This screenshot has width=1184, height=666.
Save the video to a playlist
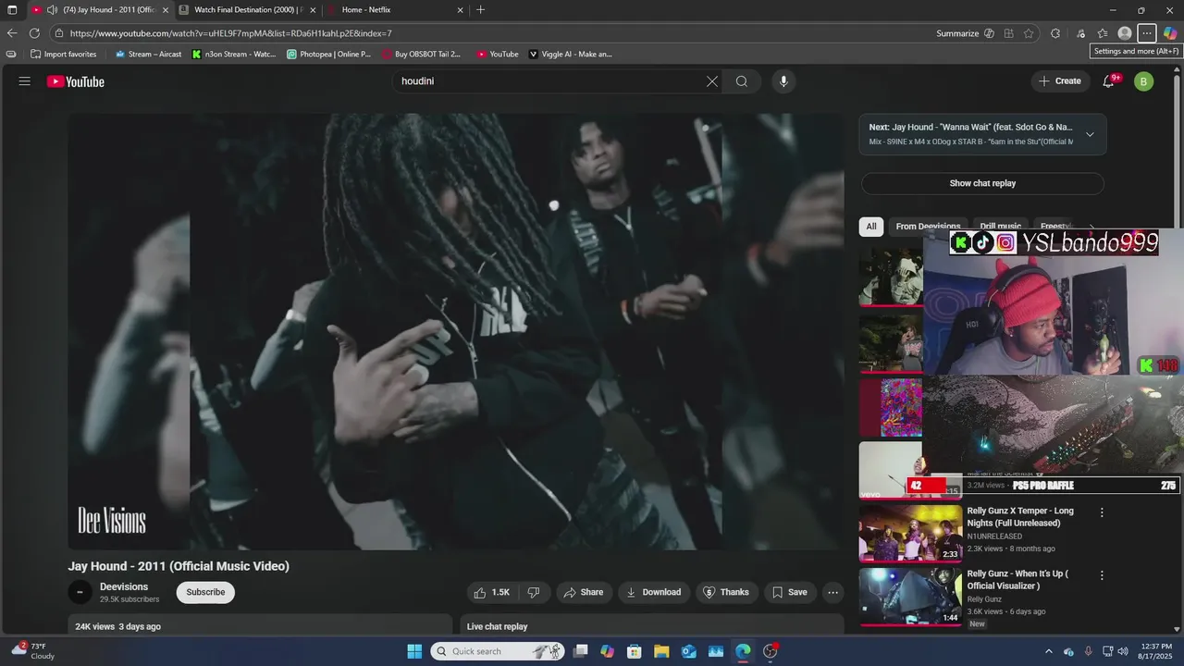[x=790, y=592]
